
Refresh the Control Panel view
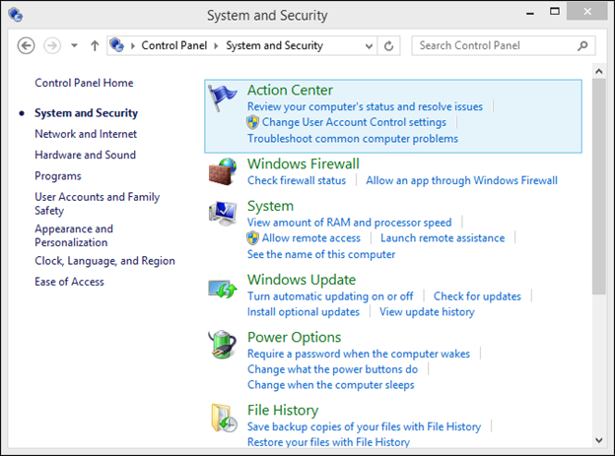(388, 46)
